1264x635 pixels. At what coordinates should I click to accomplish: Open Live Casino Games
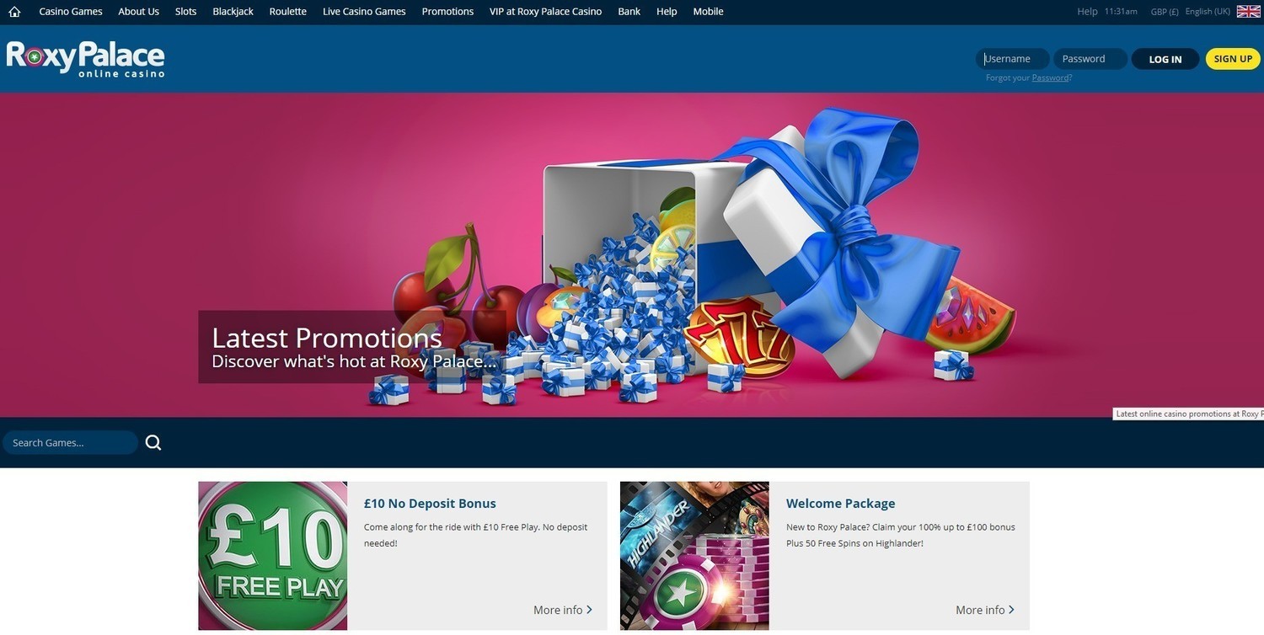364,12
